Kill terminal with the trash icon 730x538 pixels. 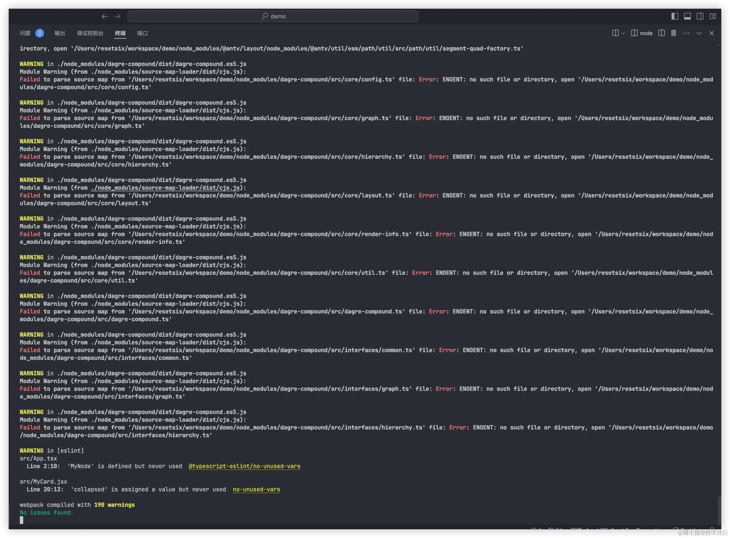point(674,33)
